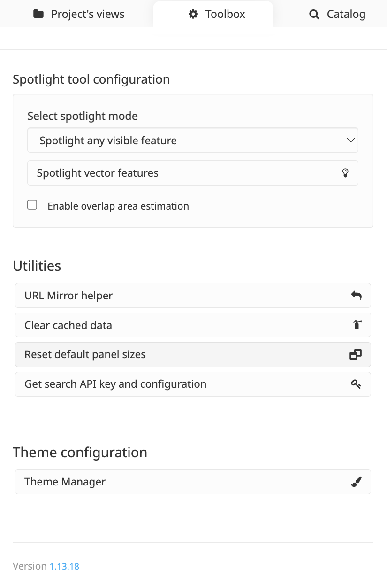Click the version 1.13.18 link
This screenshot has height=579, width=387.
pos(64,566)
